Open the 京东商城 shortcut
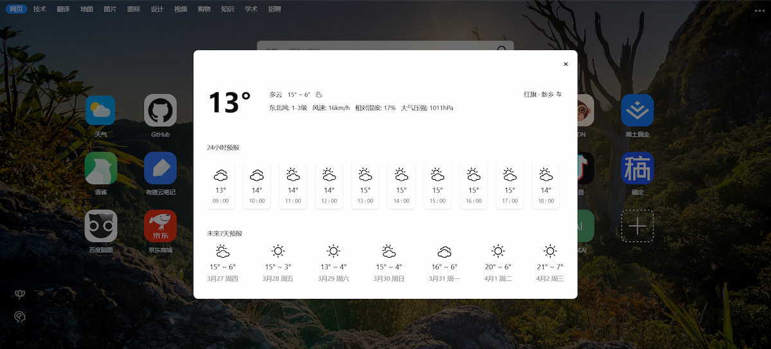 [x=160, y=226]
